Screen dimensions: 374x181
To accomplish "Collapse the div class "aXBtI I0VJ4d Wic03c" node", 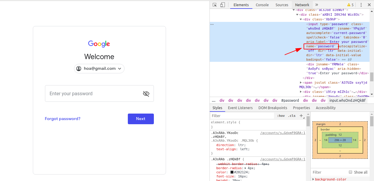I will (x=297, y=14).
